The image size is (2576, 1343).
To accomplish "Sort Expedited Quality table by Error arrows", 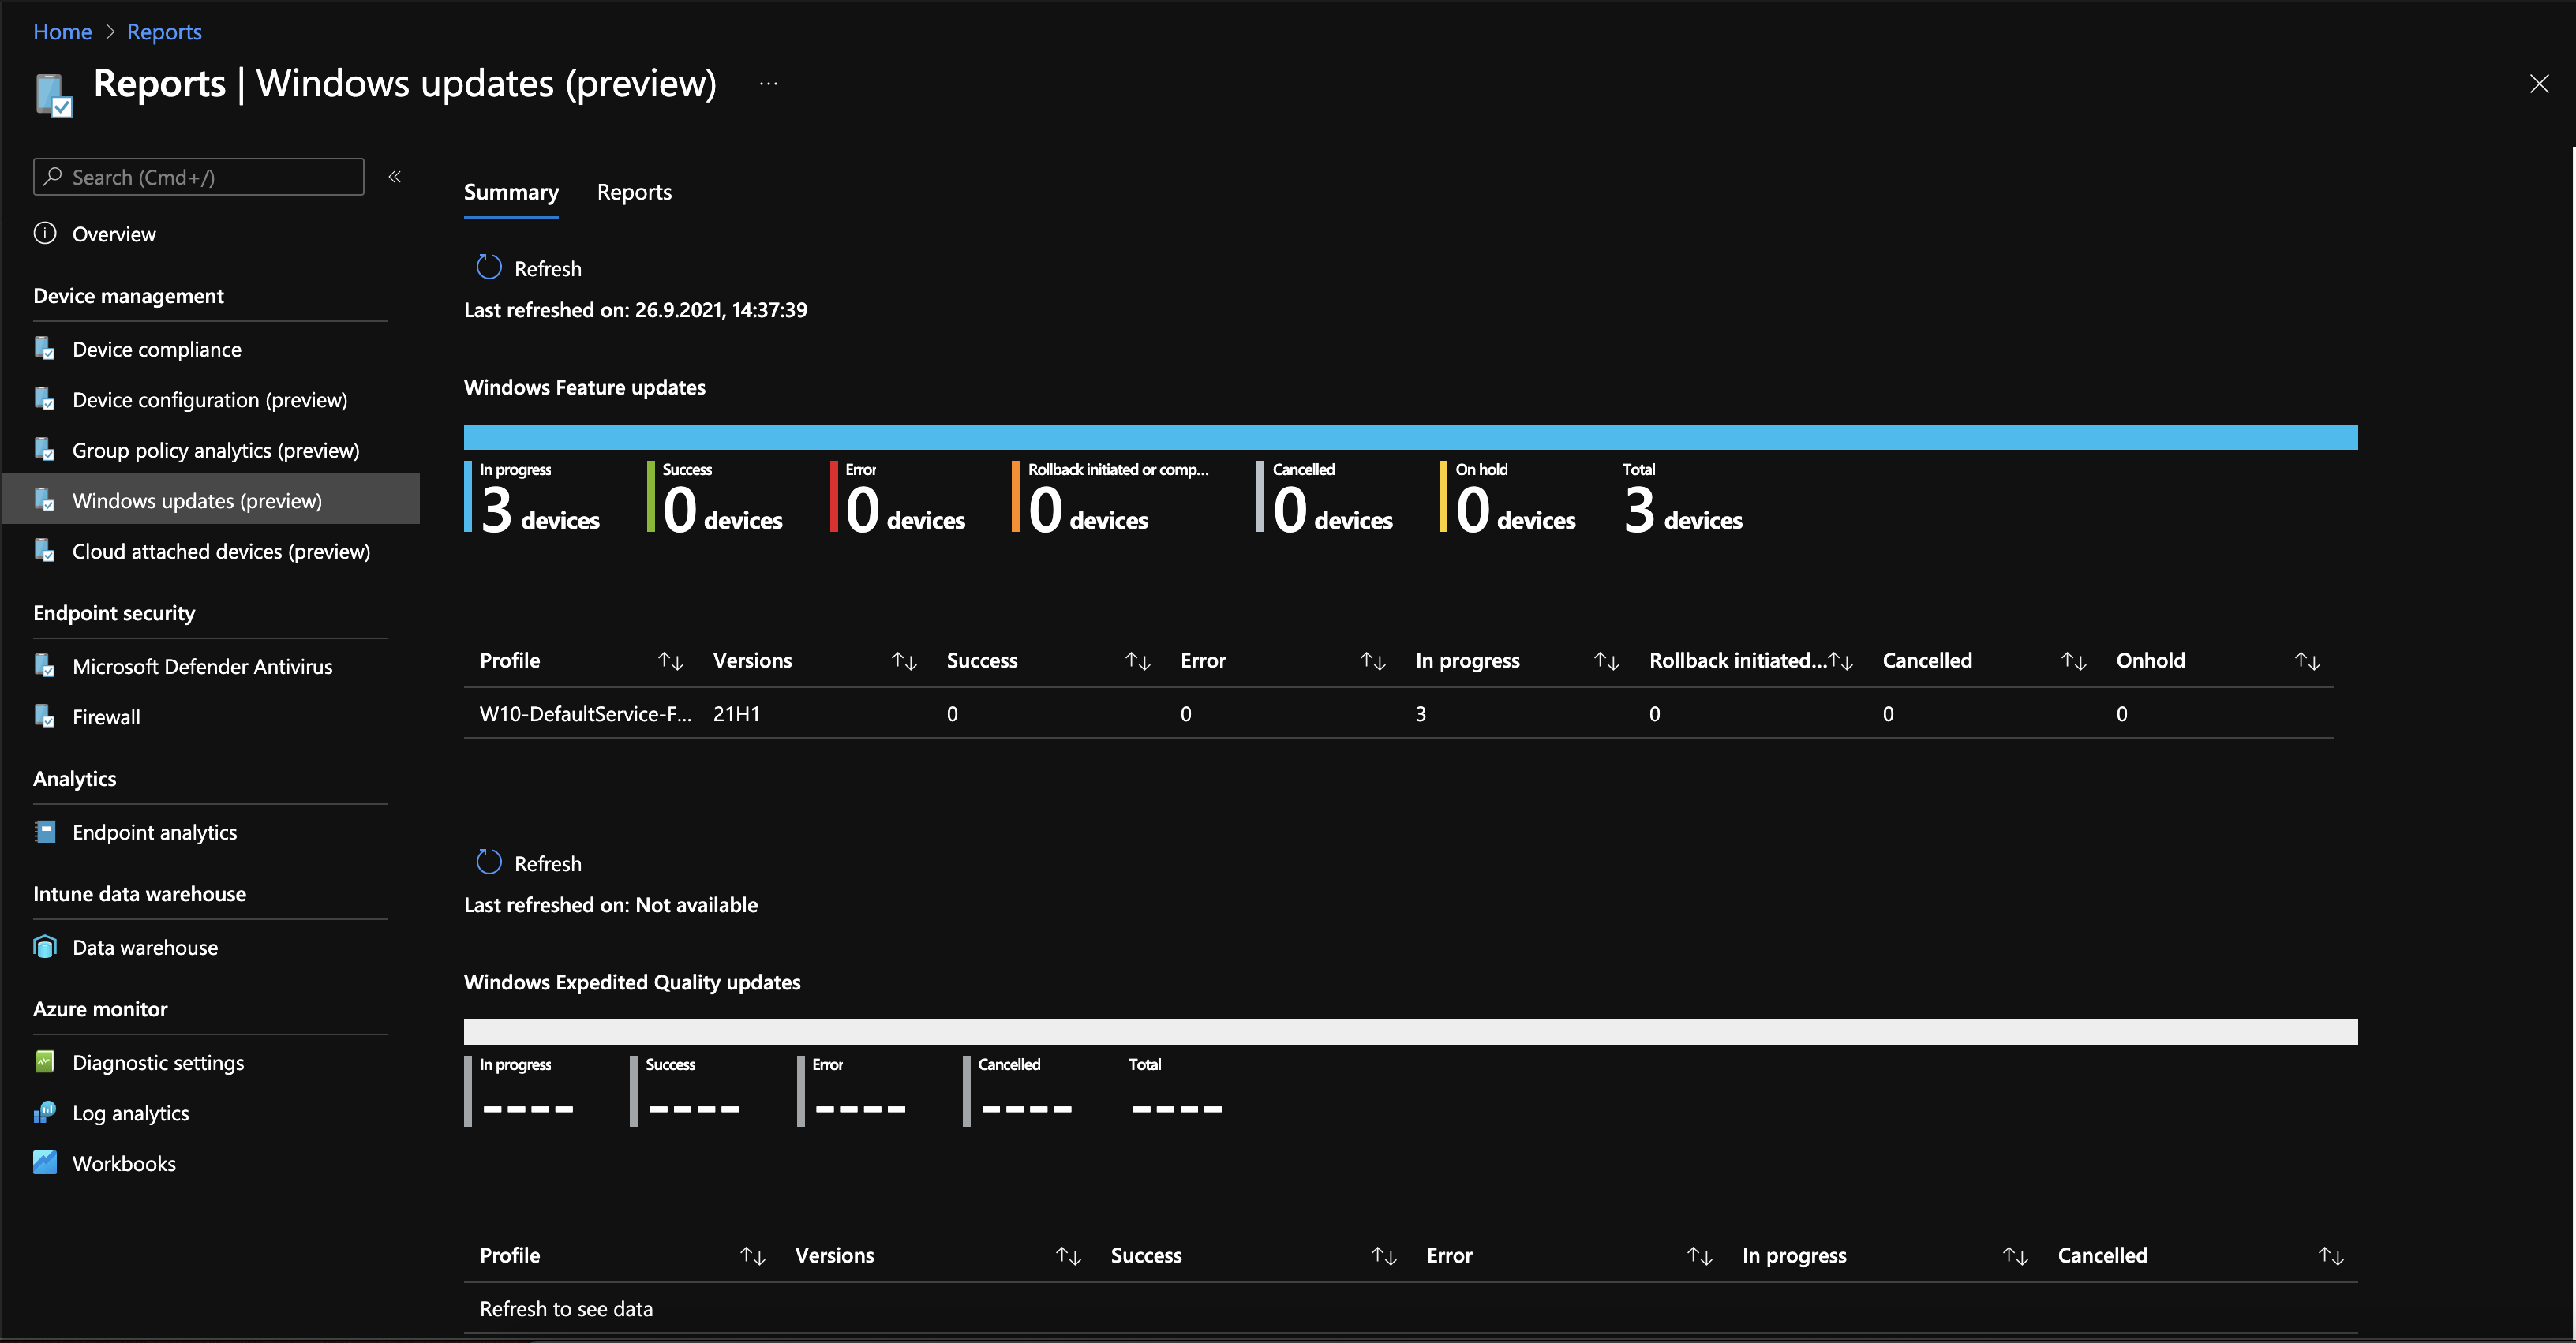I will pyautogui.click(x=1700, y=1256).
